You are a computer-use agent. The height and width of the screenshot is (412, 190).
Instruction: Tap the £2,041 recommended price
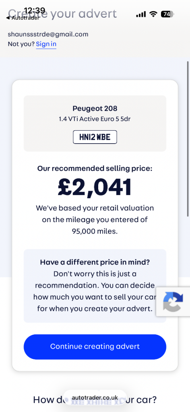coord(95,187)
